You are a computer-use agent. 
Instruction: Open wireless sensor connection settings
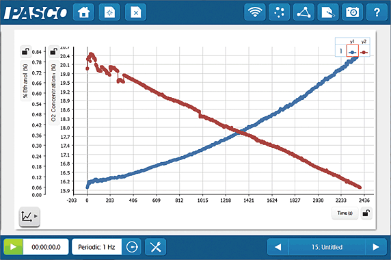254,12
